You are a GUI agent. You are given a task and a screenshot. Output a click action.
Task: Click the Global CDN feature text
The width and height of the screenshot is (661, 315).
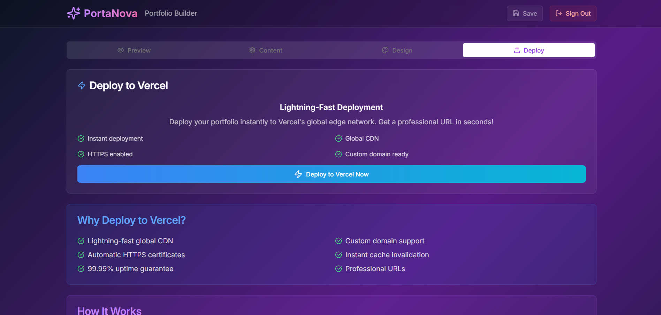click(362, 139)
